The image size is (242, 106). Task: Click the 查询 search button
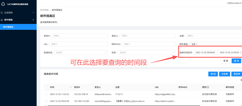(x=236, y=61)
